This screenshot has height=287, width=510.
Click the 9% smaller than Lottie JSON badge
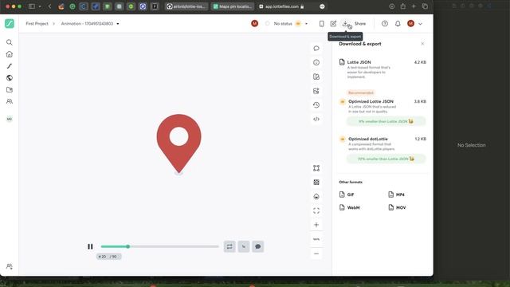pos(386,121)
